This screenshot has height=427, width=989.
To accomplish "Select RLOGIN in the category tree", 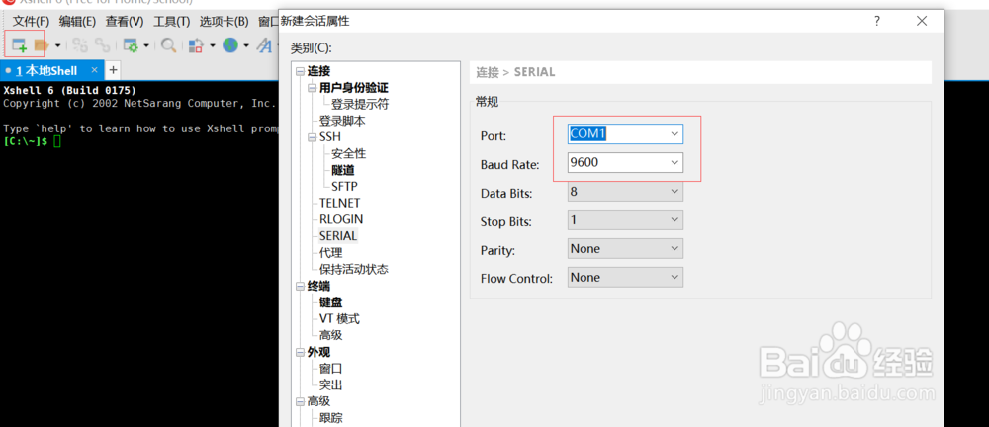I will click(340, 219).
